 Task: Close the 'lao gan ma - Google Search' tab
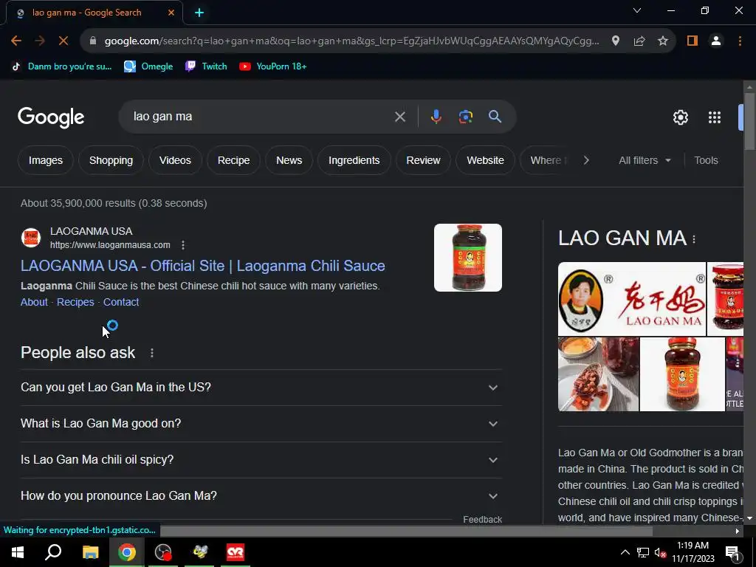tap(171, 13)
